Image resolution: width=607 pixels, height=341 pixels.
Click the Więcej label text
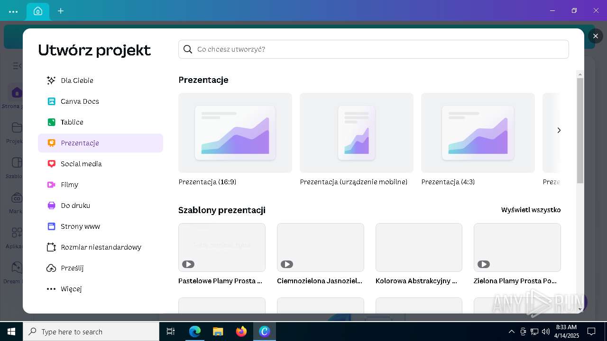click(71, 289)
